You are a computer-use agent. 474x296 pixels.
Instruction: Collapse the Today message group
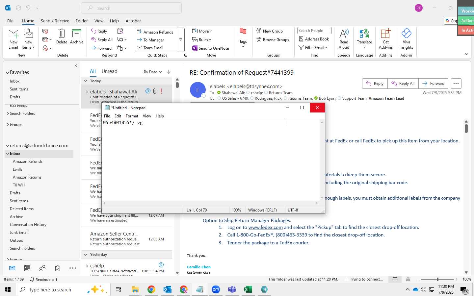pos(86,81)
